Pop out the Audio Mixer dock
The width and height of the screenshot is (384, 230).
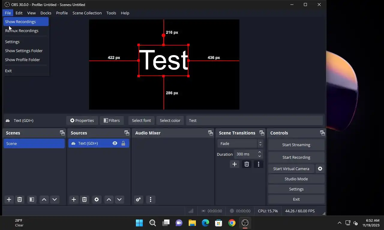pyautogui.click(x=210, y=133)
